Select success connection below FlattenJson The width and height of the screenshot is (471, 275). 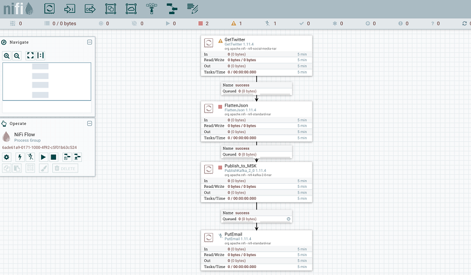pos(257,151)
